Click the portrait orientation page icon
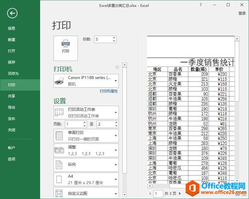The image size is (249, 199). click(59, 165)
